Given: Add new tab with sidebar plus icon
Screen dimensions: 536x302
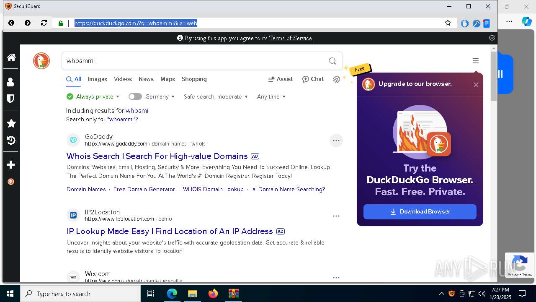Looking at the screenshot, I should (x=11, y=165).
